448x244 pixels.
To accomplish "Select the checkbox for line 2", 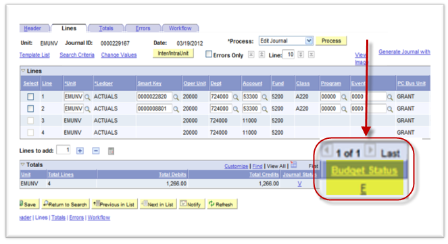I will 30,109.
